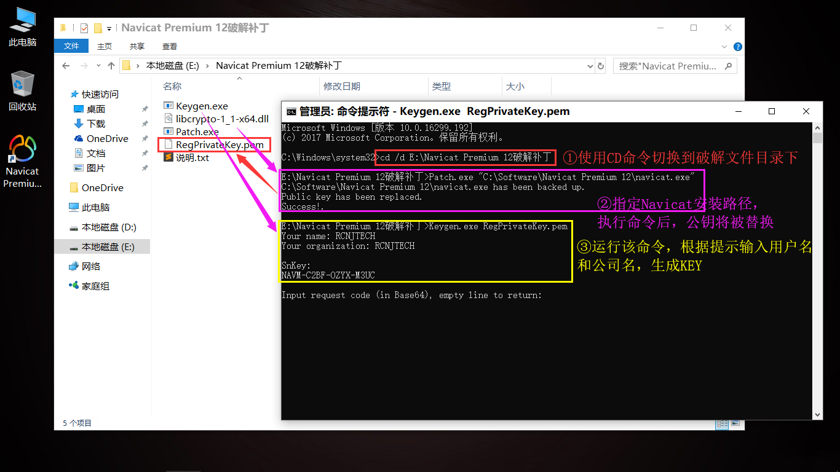Image resolution: width=840 pixels, height=472 pixels.
Task: Open Explorer help question mark icon
Action: [738, 47]
